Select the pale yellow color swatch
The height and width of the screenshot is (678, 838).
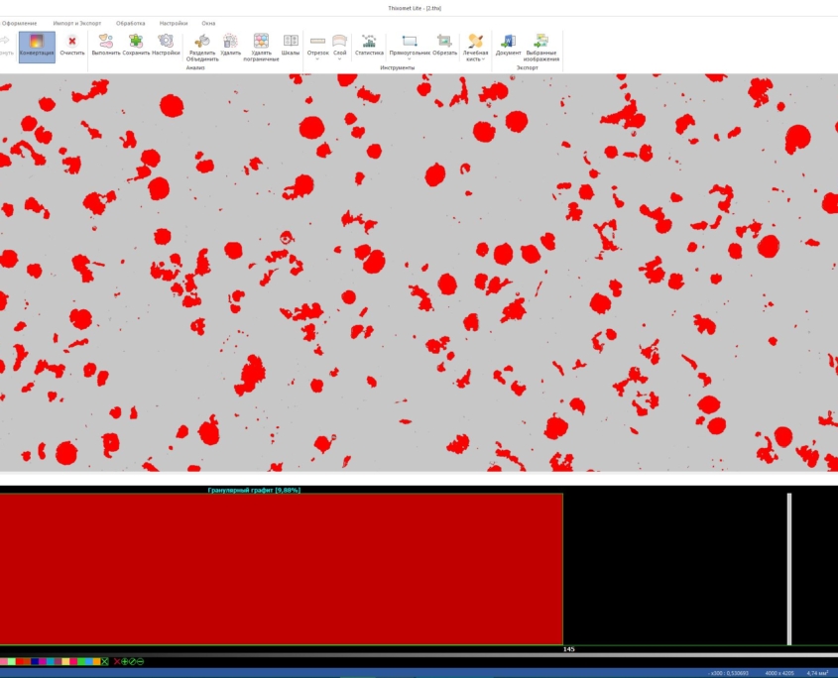[65, 661]
